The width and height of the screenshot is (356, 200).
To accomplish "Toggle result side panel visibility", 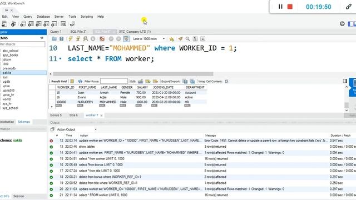I will 345,81.
